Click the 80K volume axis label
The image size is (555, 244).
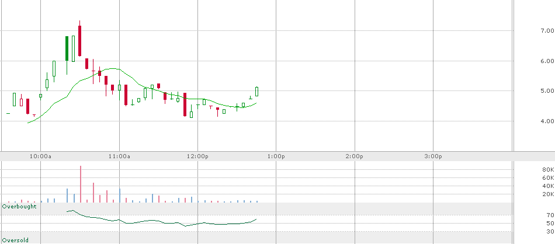click(548, 170)
